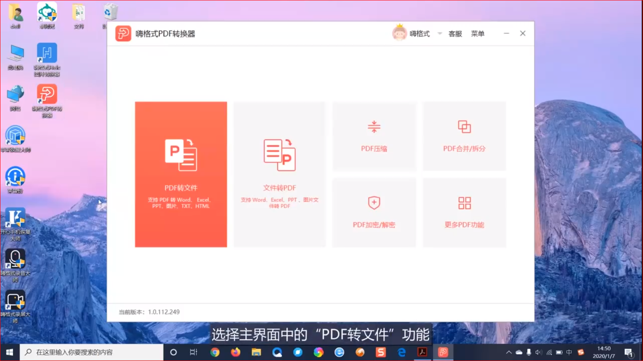Open the PDF加密/解密 encryption tile
The width and height of the screenshot is (643, 361).
pos(374,212)
